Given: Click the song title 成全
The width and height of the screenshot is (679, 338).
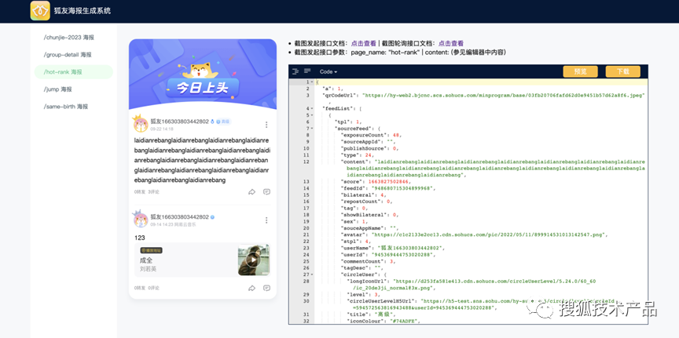Looking at the screenshot, I should [x=146, y=260].
